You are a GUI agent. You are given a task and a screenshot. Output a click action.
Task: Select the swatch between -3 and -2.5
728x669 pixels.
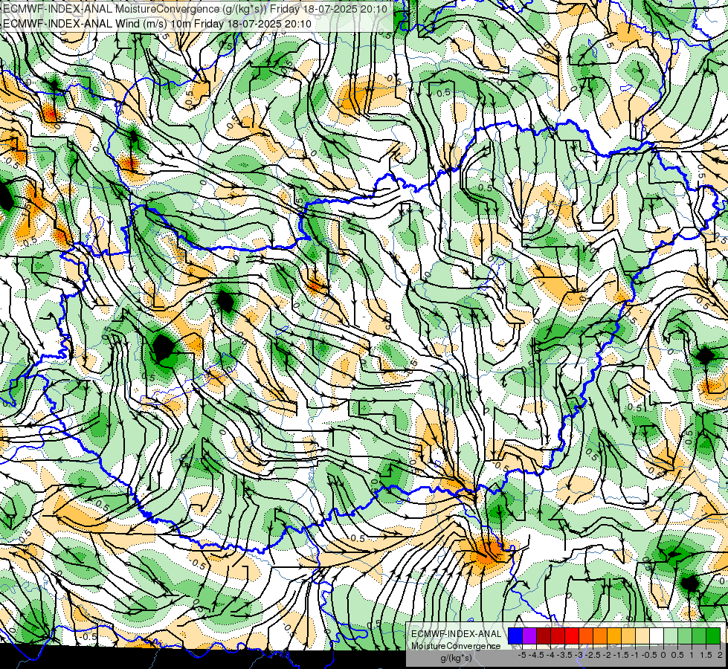(x=586, y=636)
